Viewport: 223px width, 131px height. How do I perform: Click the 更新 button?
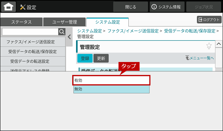pyautogui.click(x=101, y=58)
